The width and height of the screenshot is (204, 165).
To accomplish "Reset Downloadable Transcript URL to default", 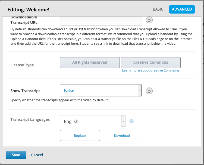I will tap(149, 20).
